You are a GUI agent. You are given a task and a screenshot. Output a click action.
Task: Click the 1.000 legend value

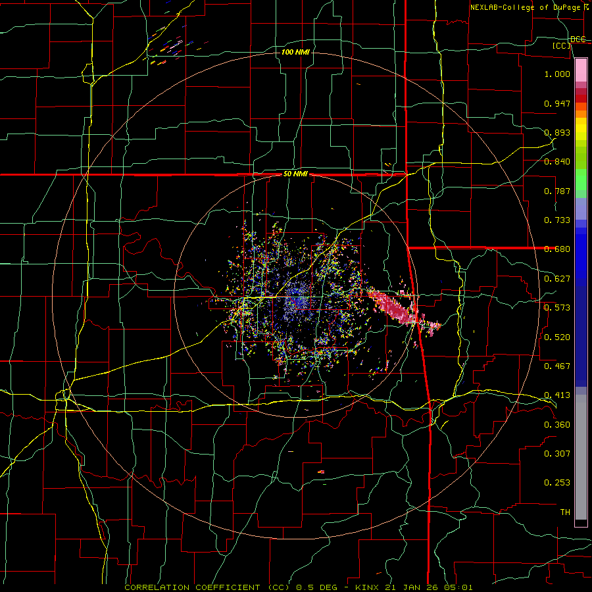coord(557,74)
